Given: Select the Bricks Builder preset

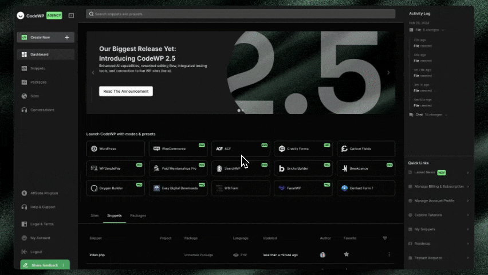Looking at the screenshot, I should [x=303, y=168].
